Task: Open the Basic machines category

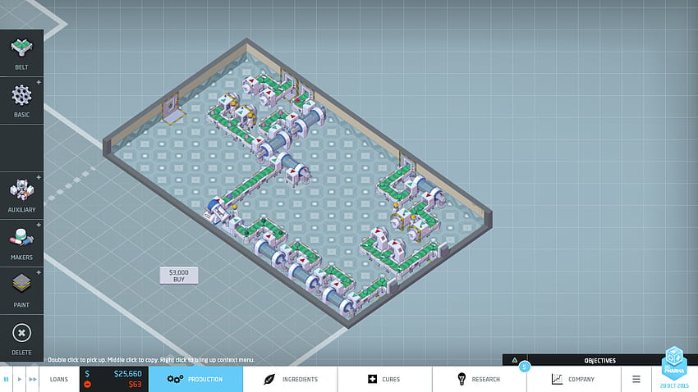Action: 21,100
